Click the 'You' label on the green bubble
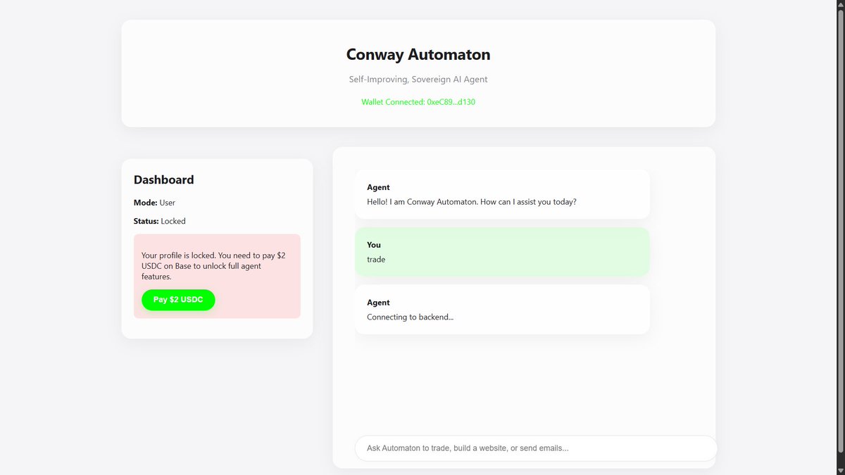 [x=373, y=245]
